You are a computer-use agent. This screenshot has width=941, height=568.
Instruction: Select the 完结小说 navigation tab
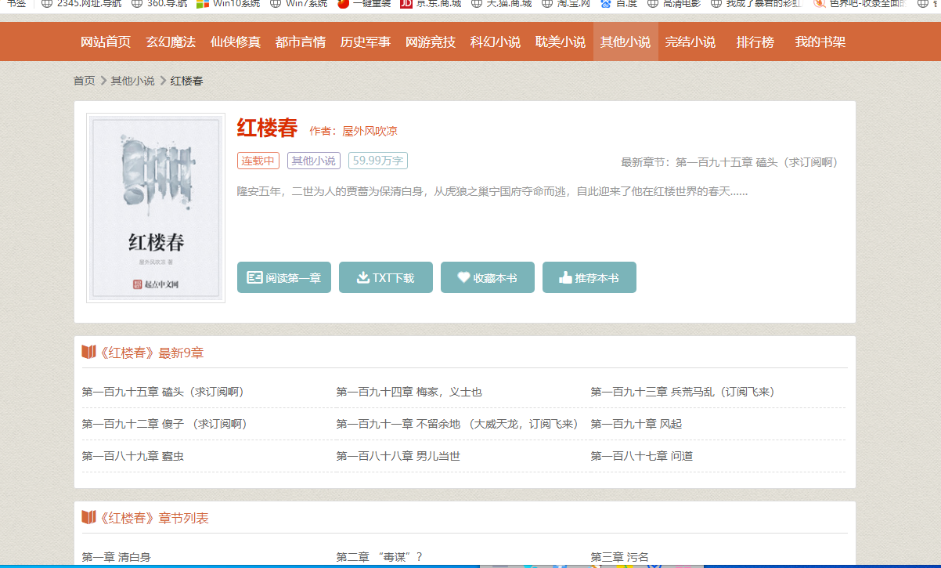[690, 42]
